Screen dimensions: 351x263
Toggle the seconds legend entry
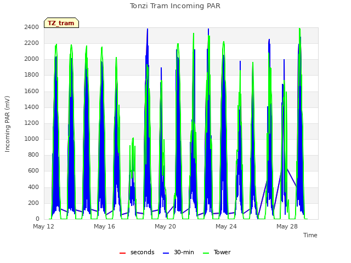point(137,252)
